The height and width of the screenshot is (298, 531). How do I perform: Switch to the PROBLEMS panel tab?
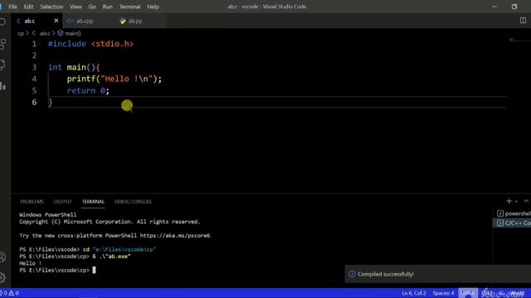[32, 202]
